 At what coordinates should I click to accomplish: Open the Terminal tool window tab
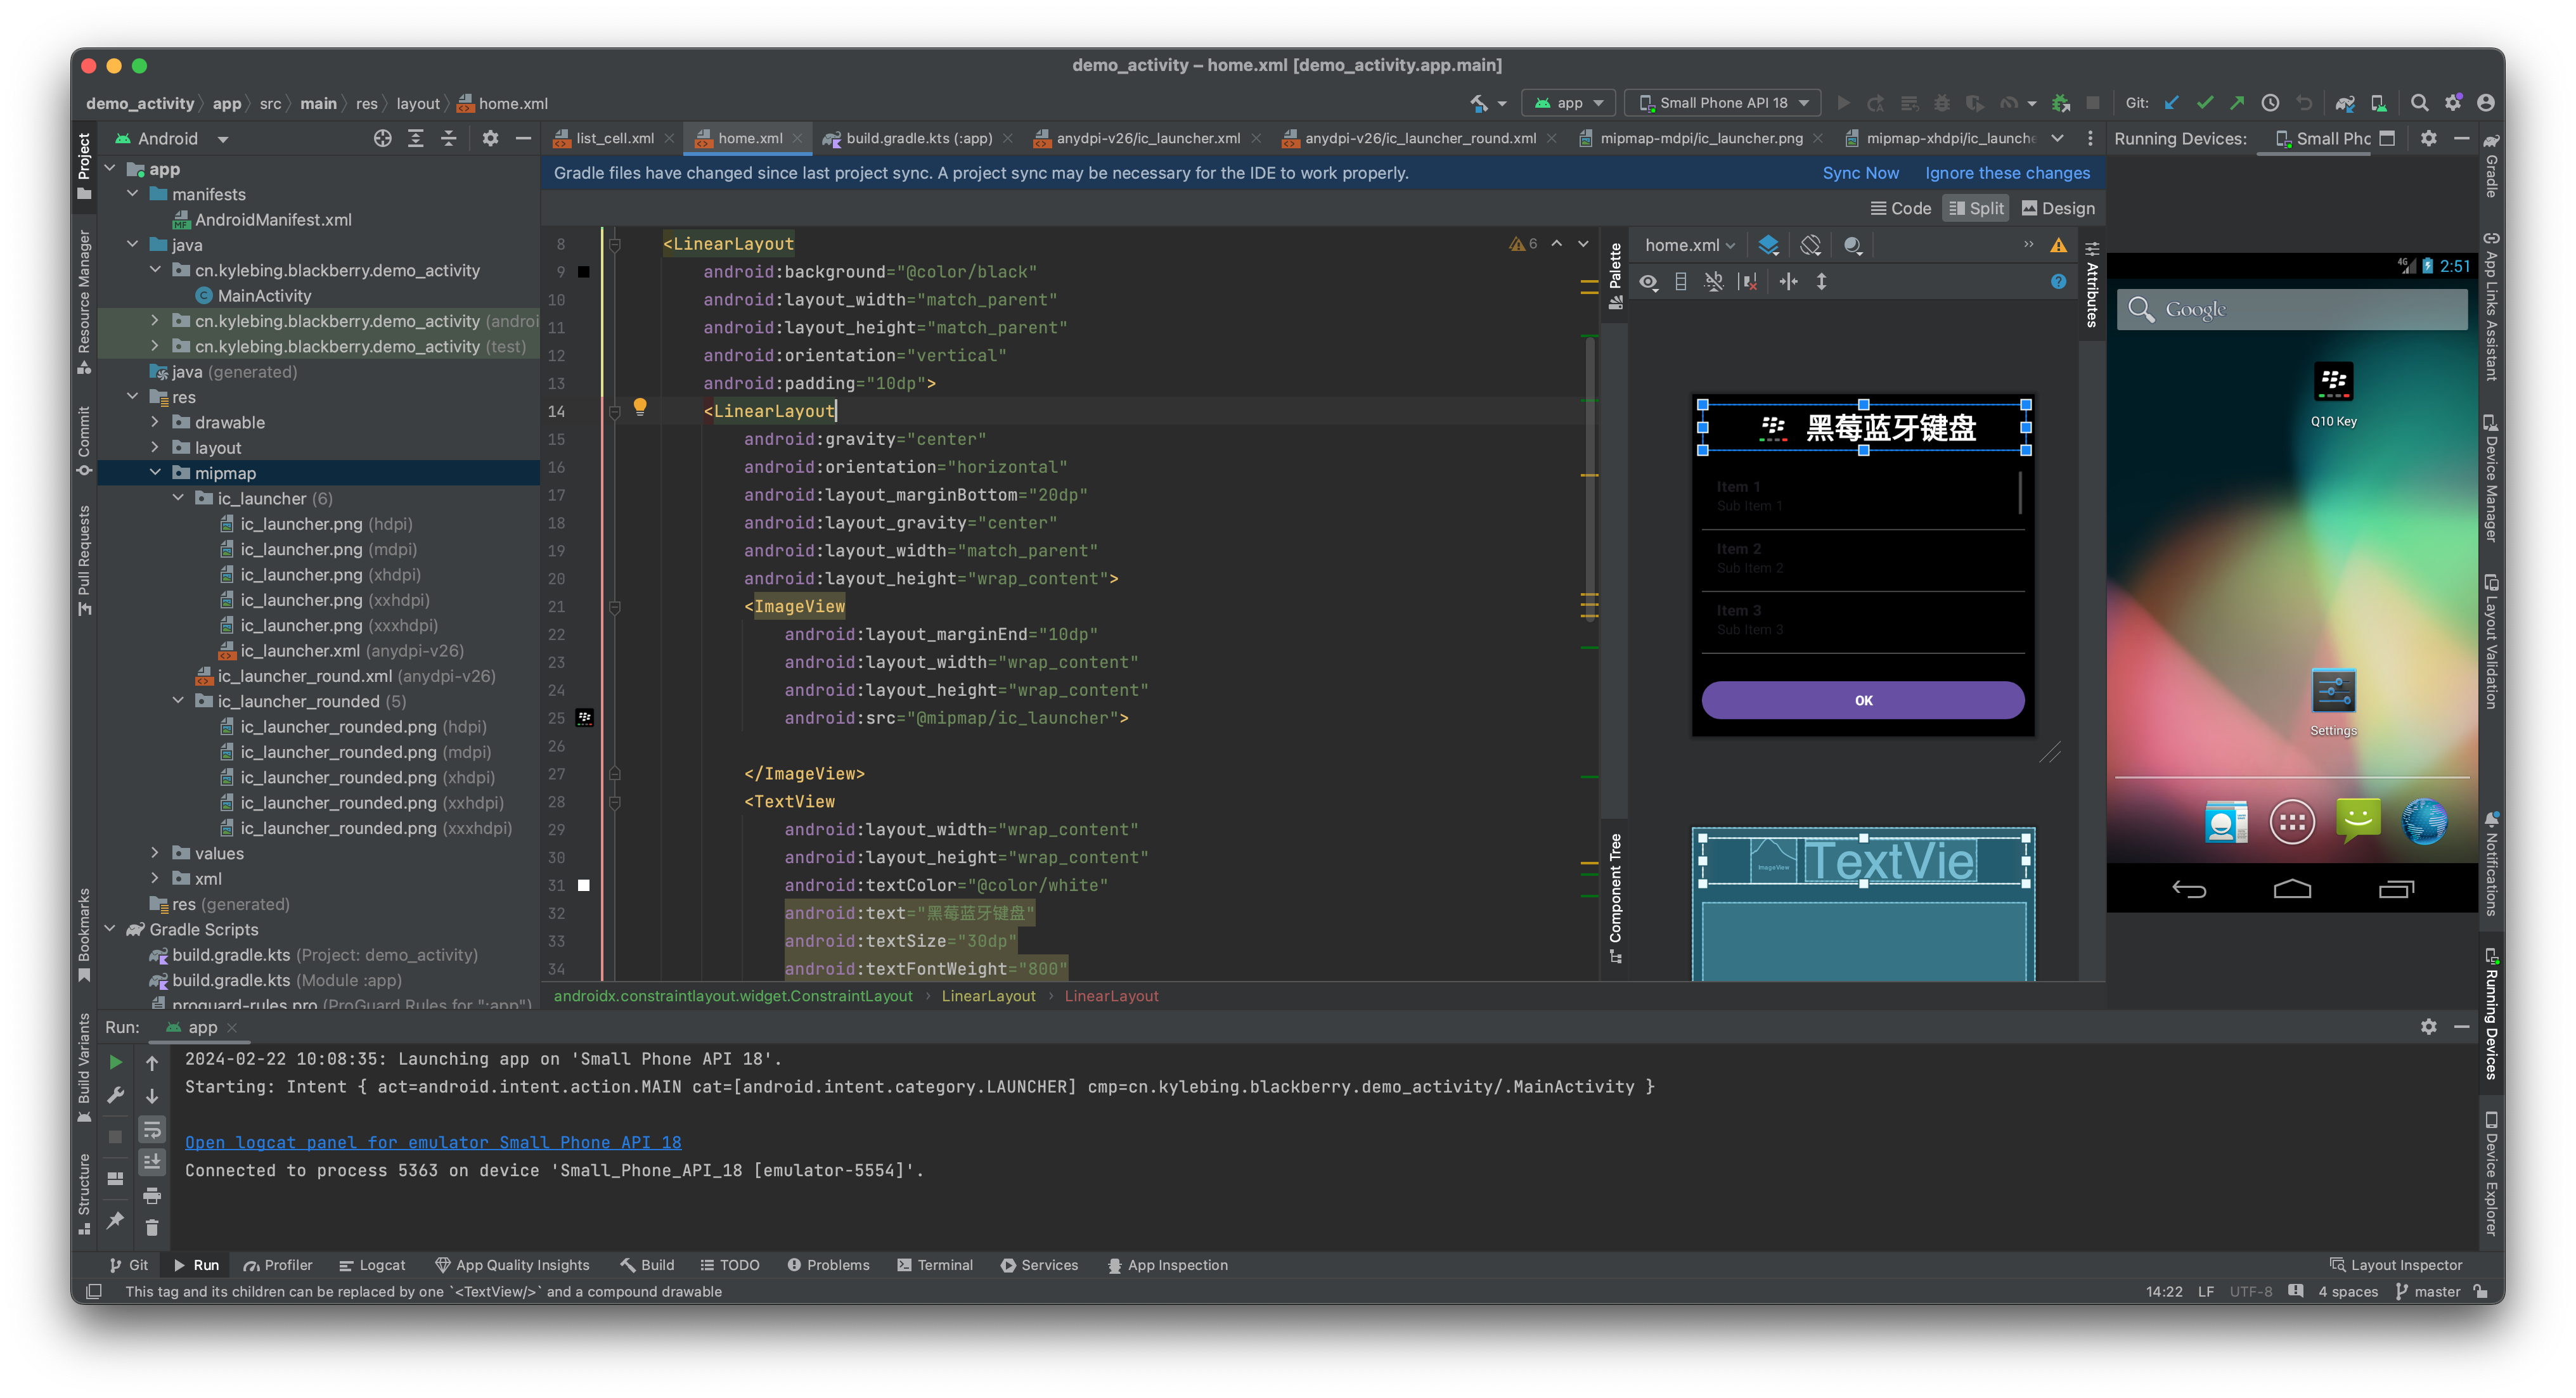(x=935, y=1265)
